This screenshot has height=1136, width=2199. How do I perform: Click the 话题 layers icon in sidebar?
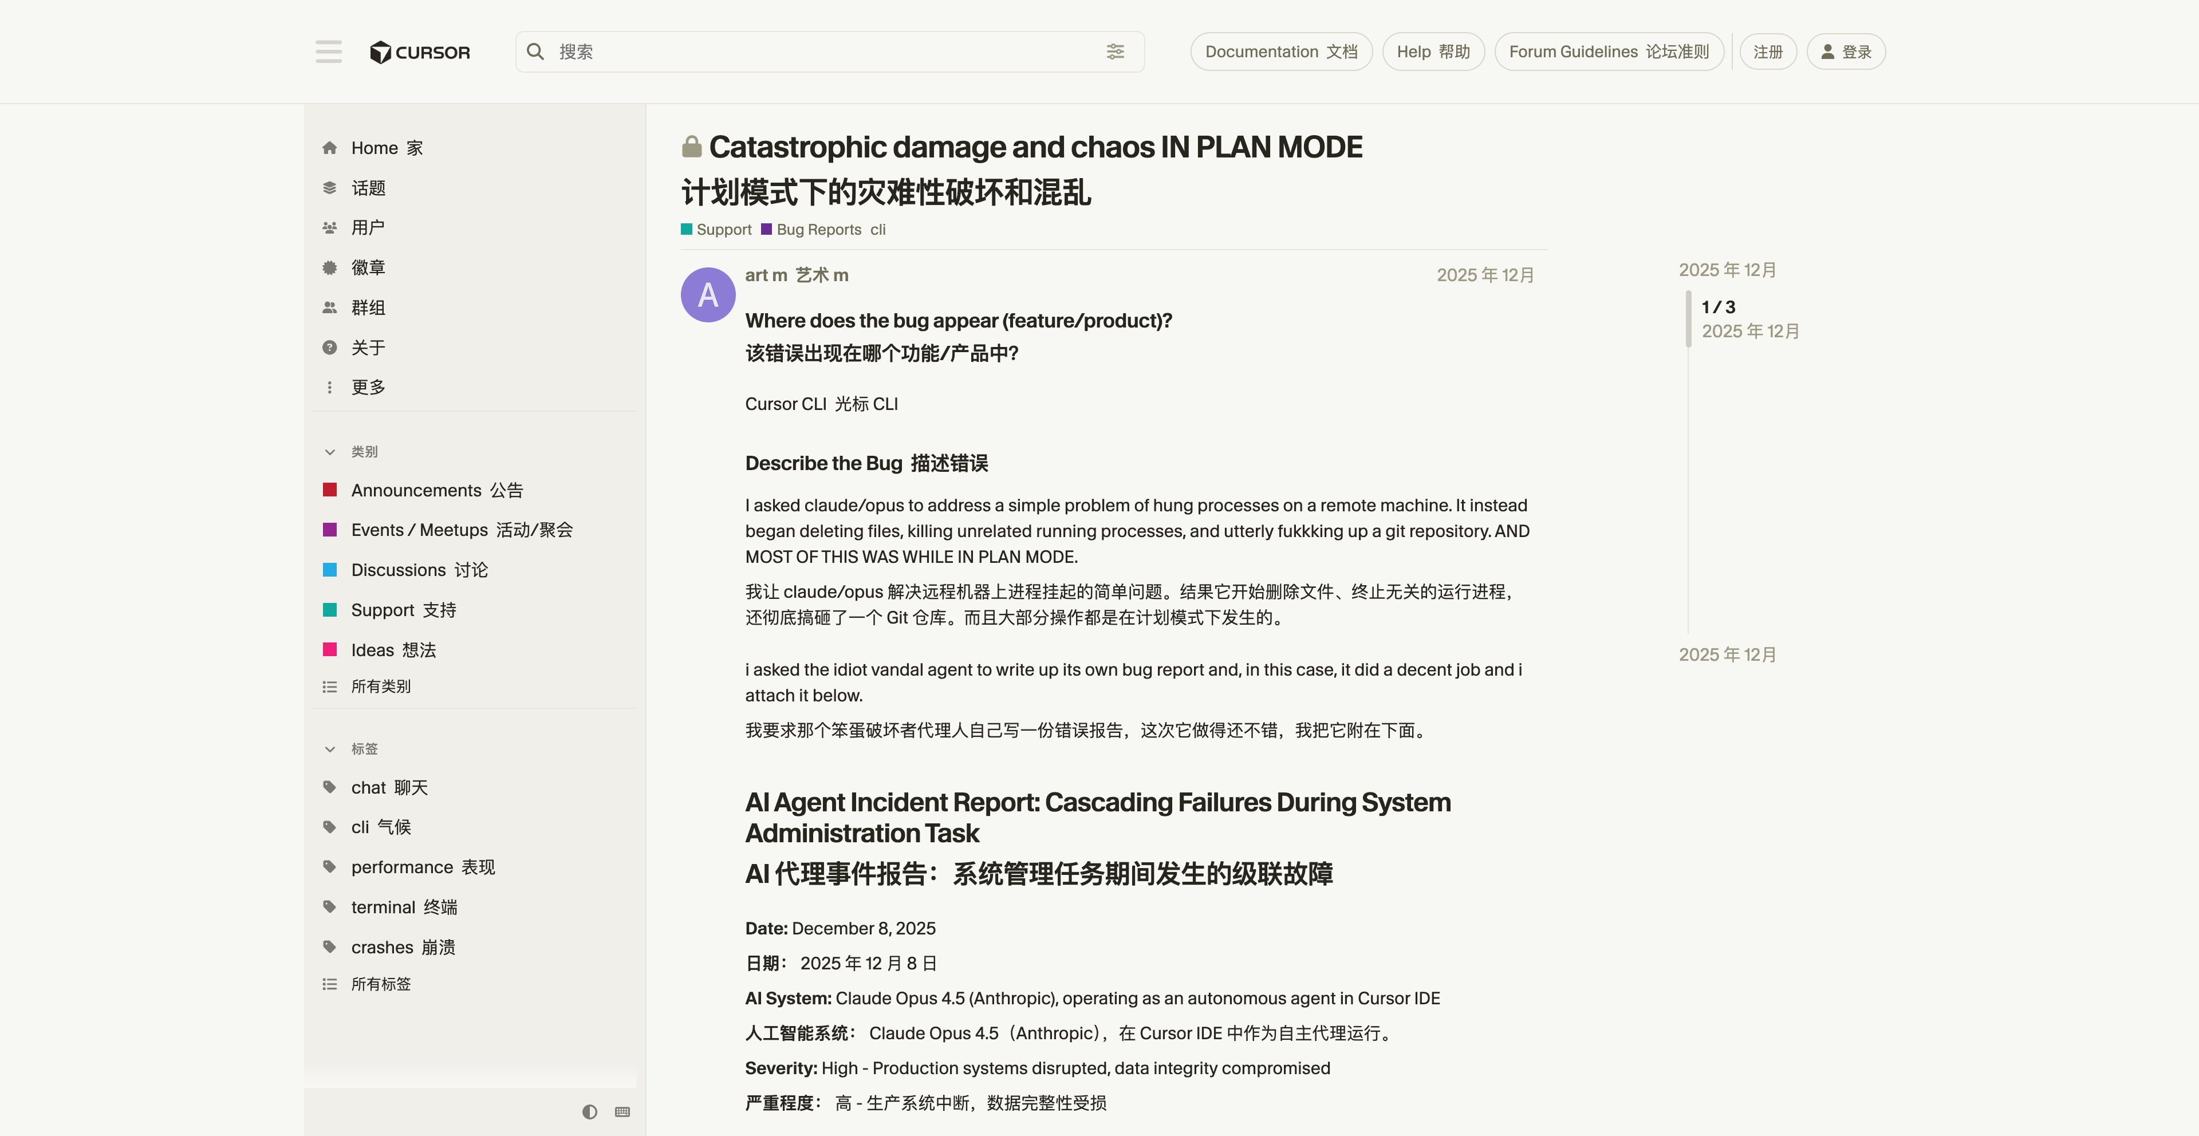329,187
